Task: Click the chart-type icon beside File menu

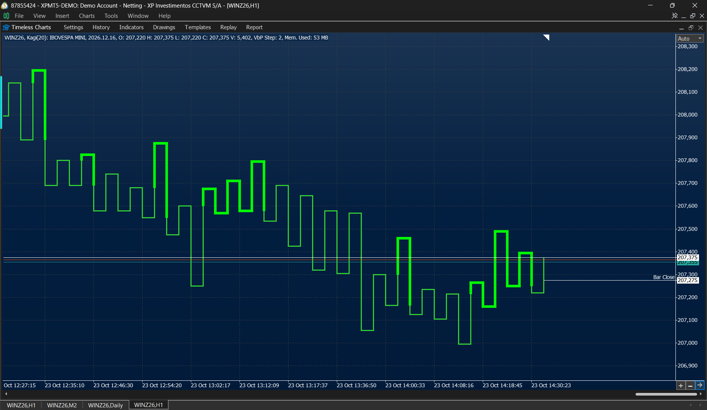Action: pyautogui.click(x=6, y=16)
